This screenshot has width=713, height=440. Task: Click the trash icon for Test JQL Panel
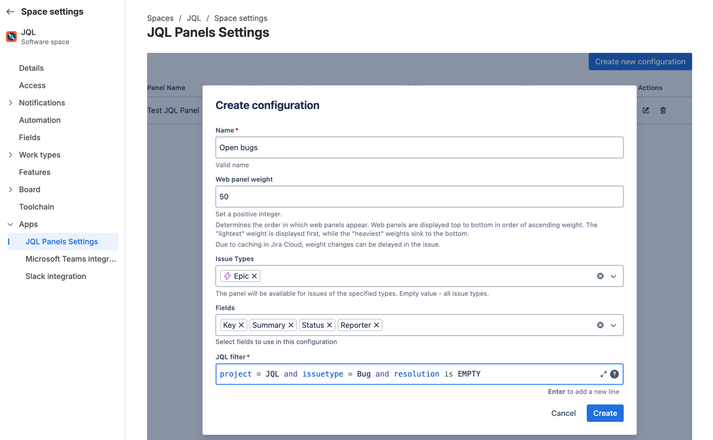pos(663,110)
